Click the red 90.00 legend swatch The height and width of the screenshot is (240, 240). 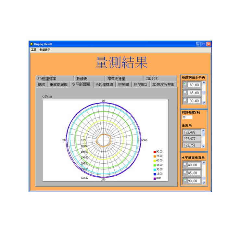pyautogui.click(x=155, y=152)
